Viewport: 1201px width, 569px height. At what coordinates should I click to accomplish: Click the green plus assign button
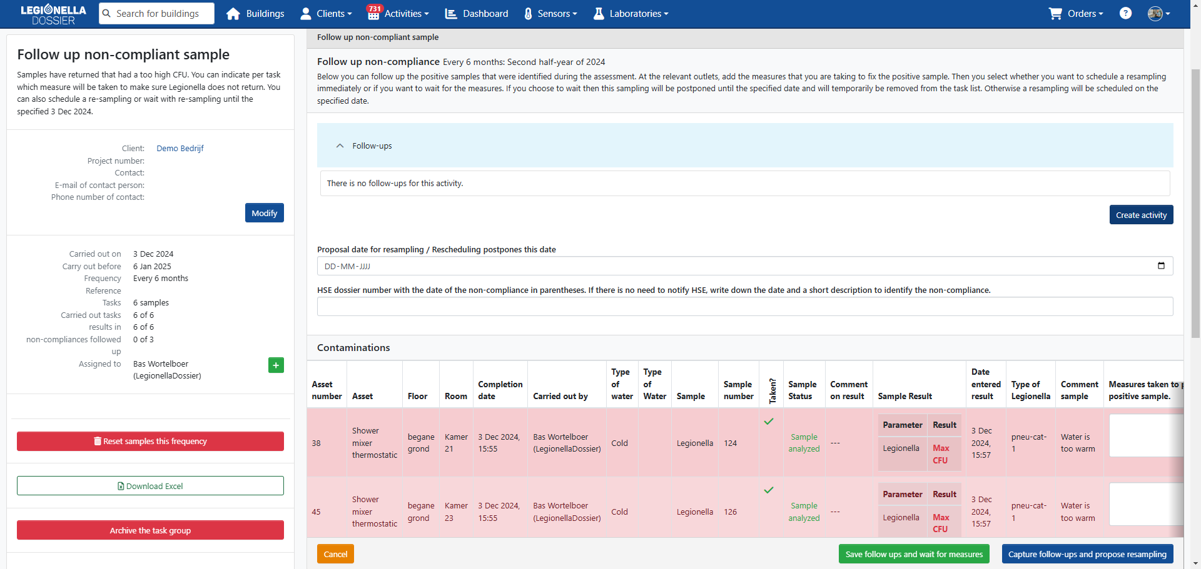click(276, 365)
